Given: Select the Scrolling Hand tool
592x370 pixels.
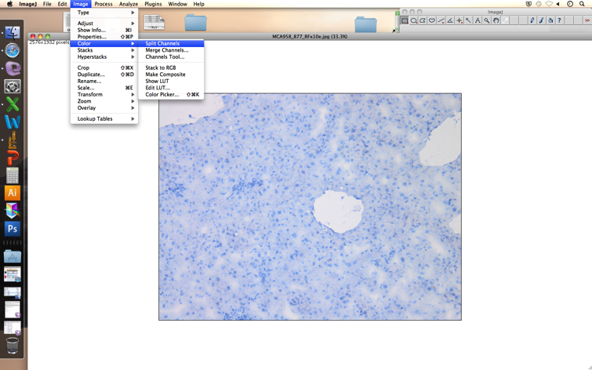Looking at the screenshot, I should coord(496,20).
